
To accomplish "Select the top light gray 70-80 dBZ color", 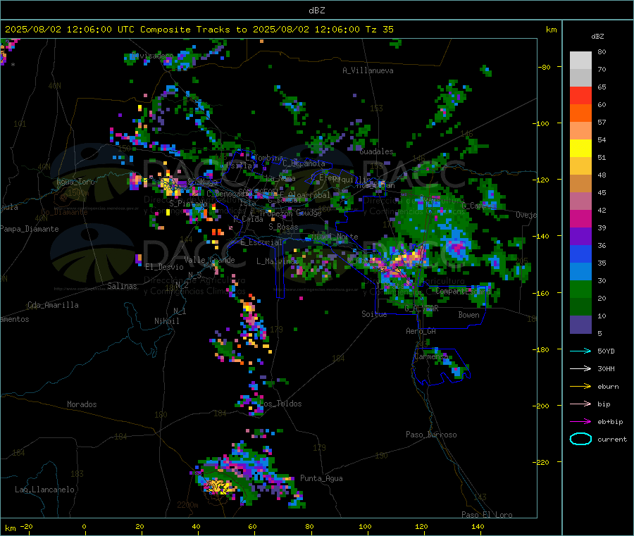I will pos(580,61).
